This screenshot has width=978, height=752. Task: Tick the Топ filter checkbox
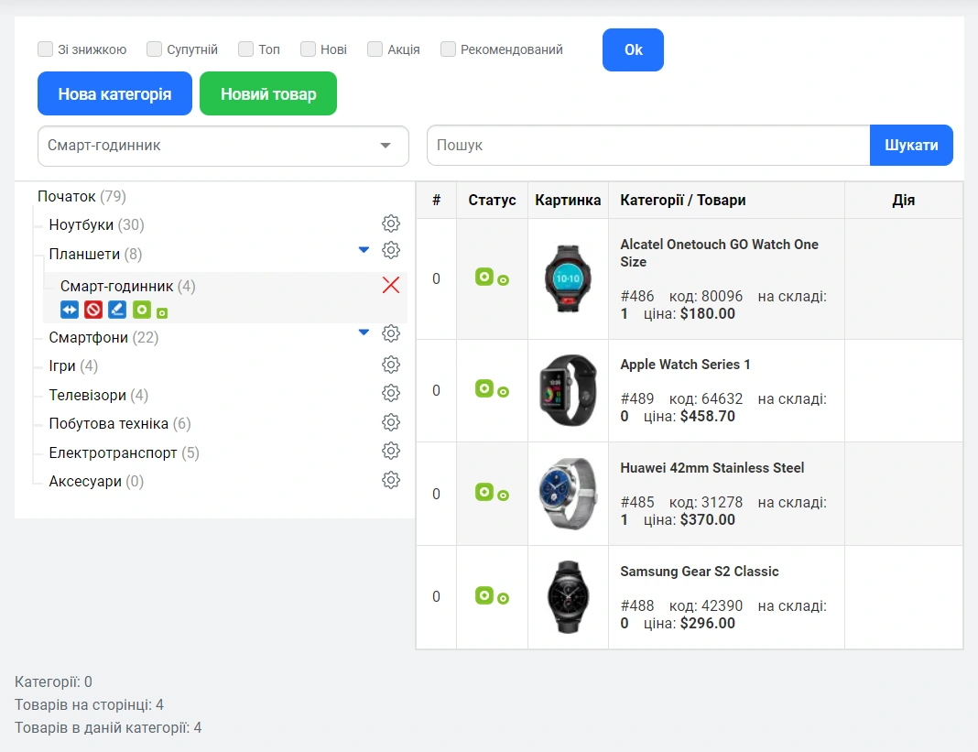[245, 49]
